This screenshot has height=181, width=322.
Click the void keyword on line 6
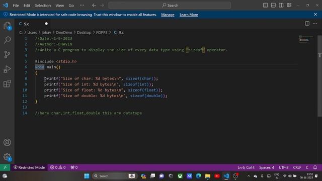40,67
